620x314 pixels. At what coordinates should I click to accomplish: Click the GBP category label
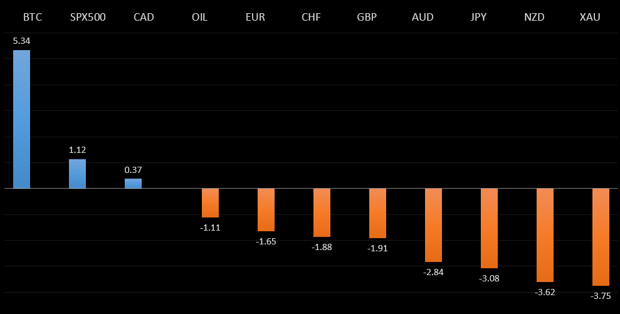coord(367,17)
